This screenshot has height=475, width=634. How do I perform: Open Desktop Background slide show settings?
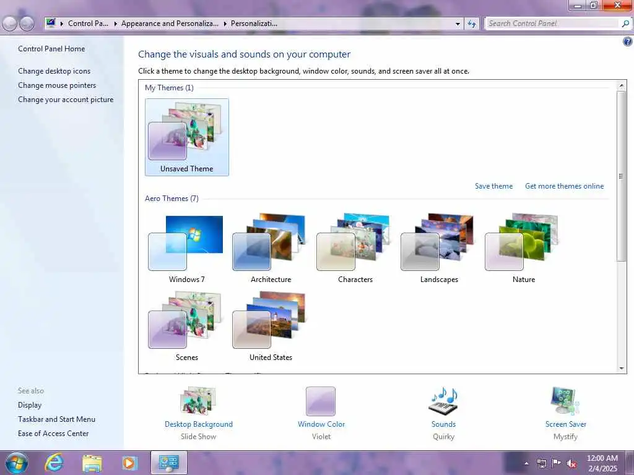pyautogui.click(x=199, y=401)
